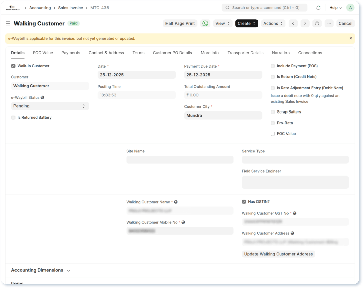Uncheck Walk-In Customer
Screen dimensions: 363x288
click(13, 66)
